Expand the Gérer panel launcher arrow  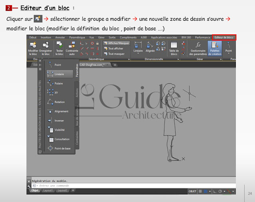(x=221, y=59)
